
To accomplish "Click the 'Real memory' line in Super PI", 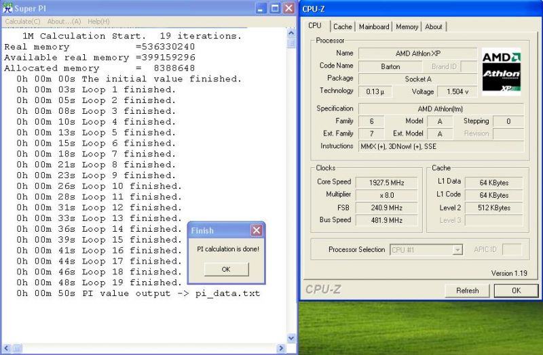I will 100,47.
